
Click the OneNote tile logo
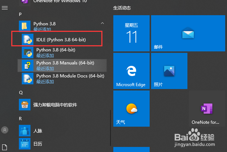(207, 109)
